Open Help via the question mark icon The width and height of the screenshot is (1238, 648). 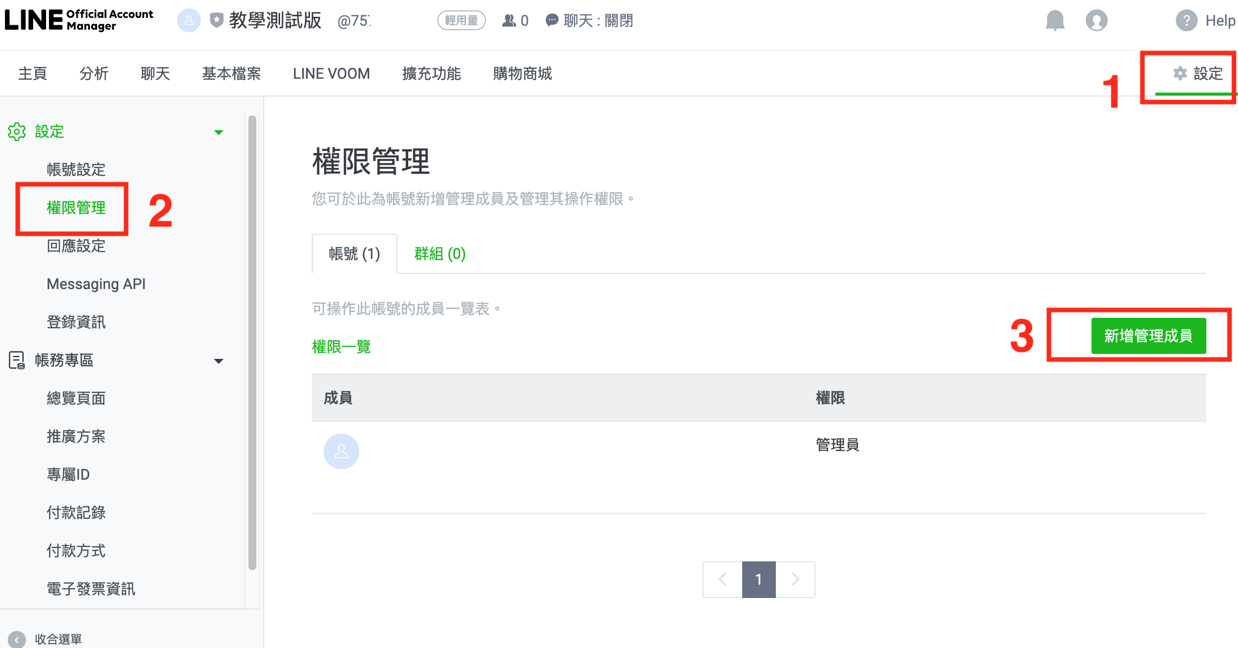[x=1187, y=21]
